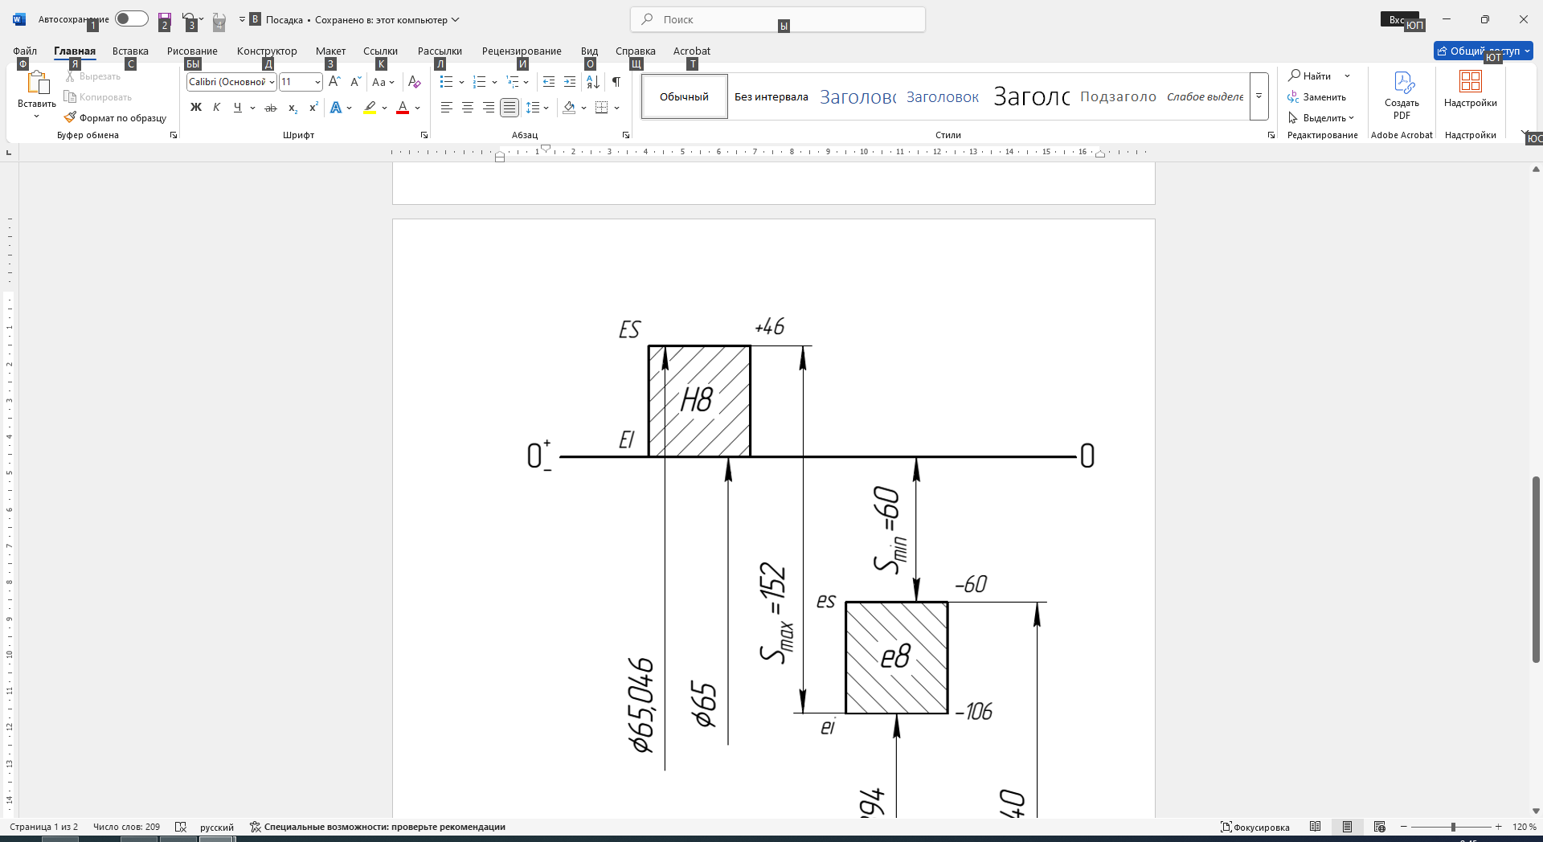Toggle Italic (К) formatting

216,107
